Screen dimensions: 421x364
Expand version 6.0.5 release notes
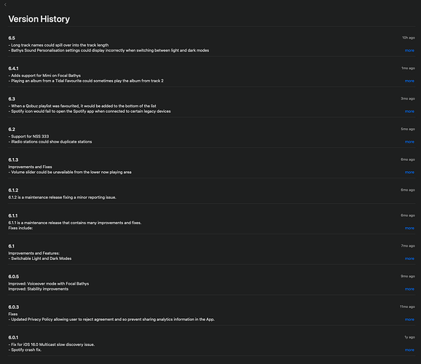(x=409, y=289)
